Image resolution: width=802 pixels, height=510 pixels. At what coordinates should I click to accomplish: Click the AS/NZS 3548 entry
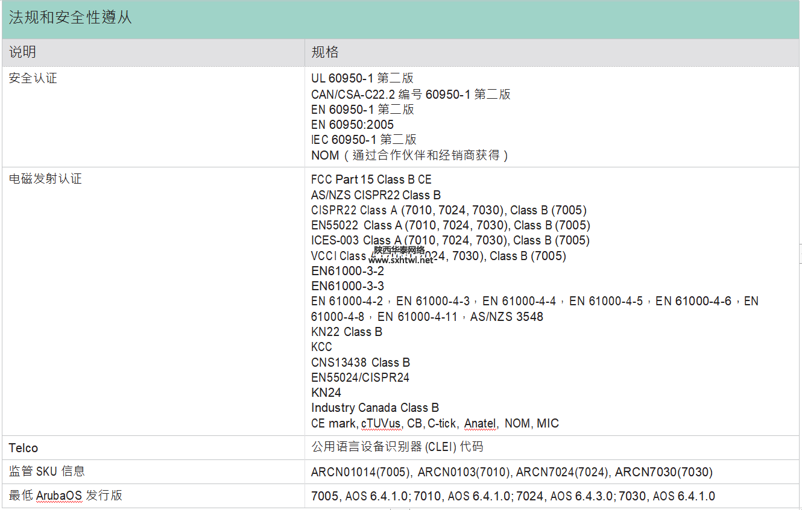point(507,317)
